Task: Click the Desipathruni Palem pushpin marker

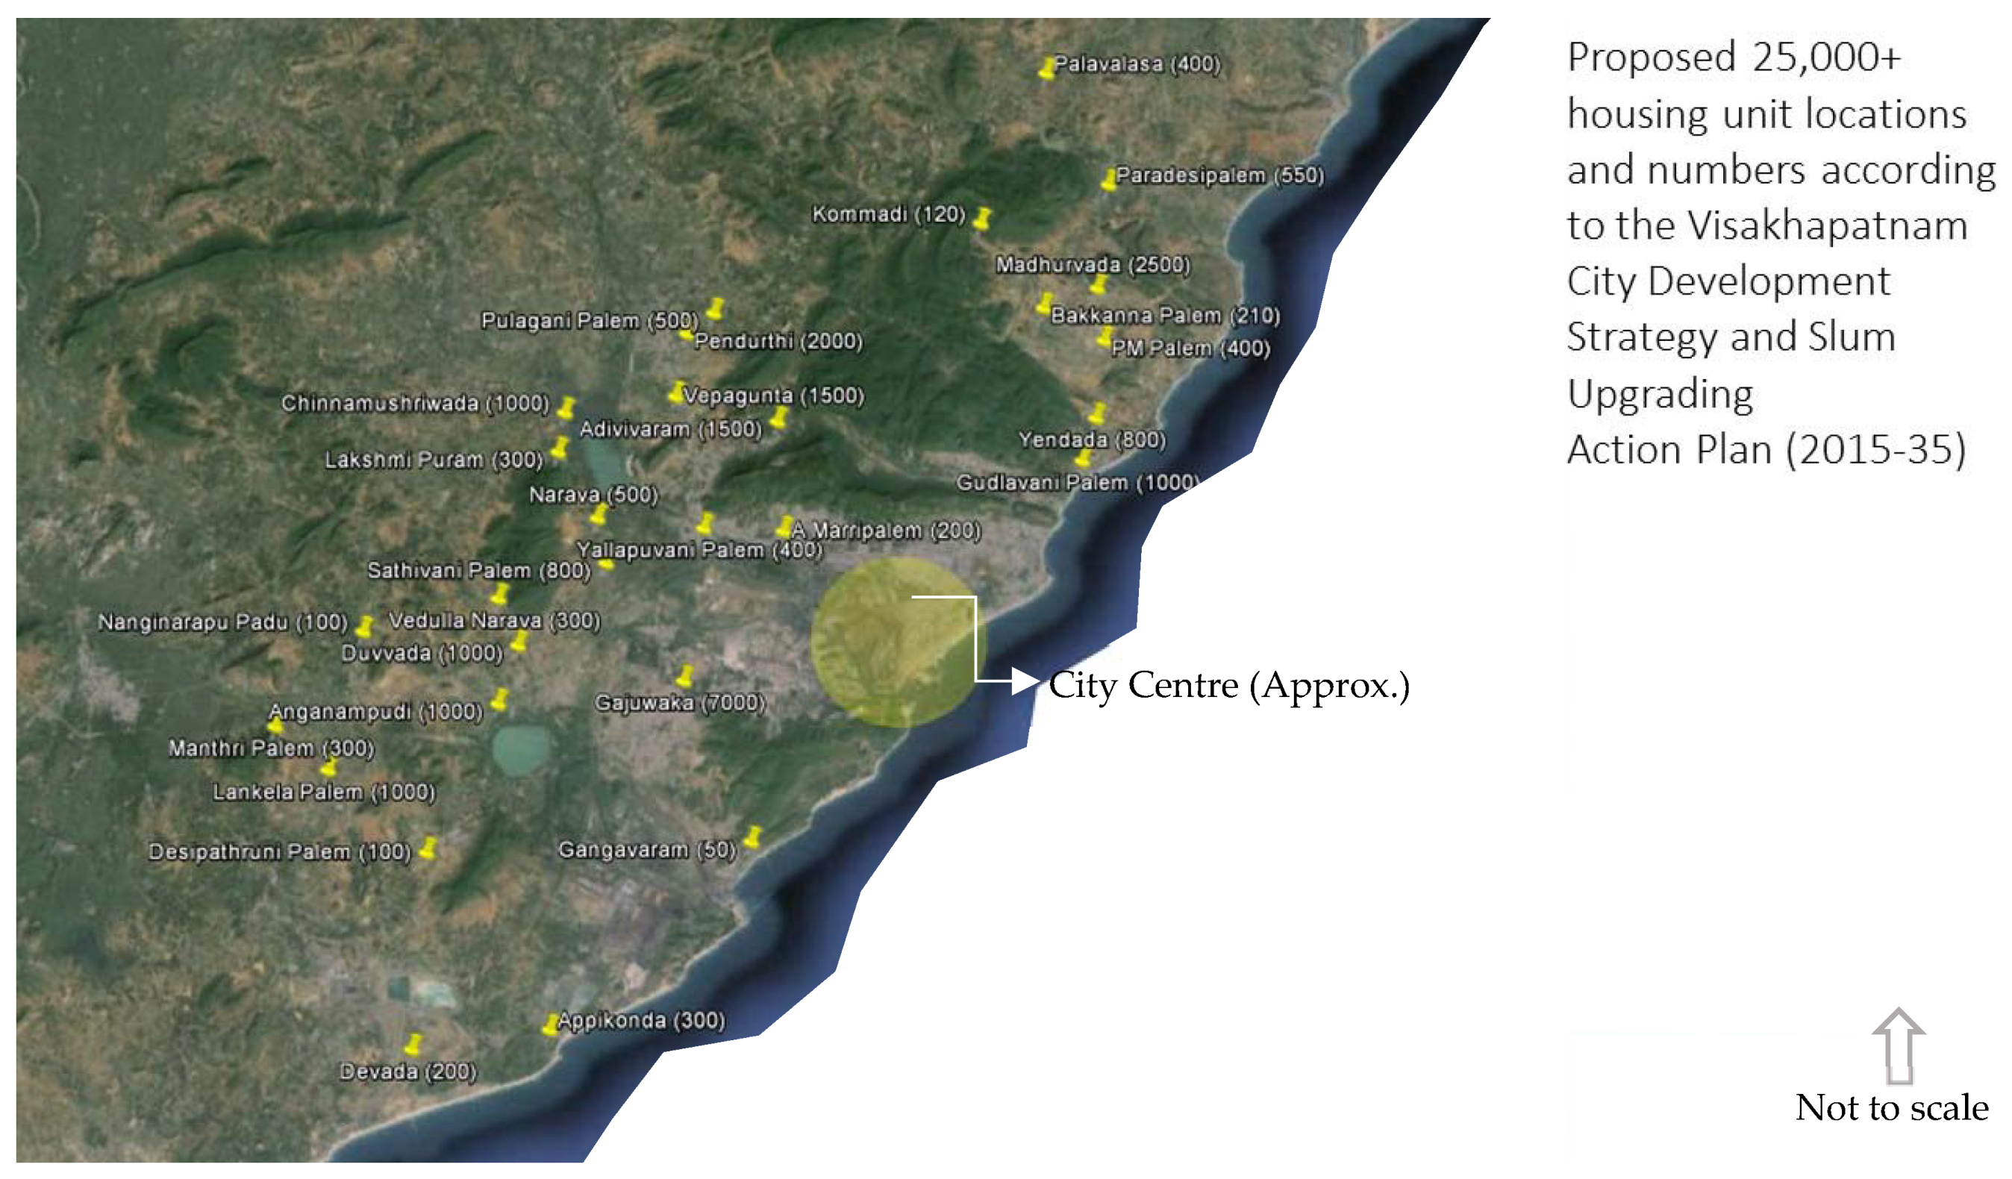Action: click(429, 848)
